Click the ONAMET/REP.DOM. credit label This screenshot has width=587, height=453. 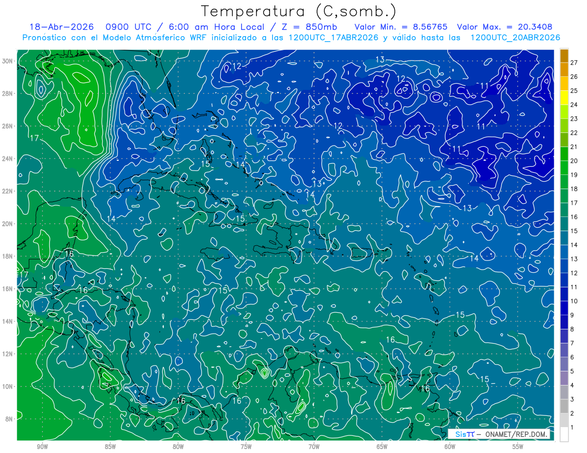click(x=516, y=434)
